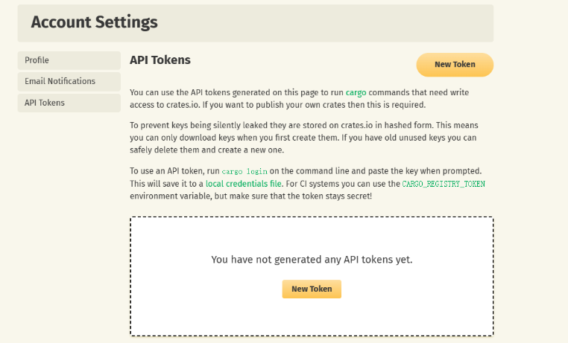Click the paragraph about publishing your own crates
Image resolution: width=568 pixels, height=343 pixels.
pos(299,99)
